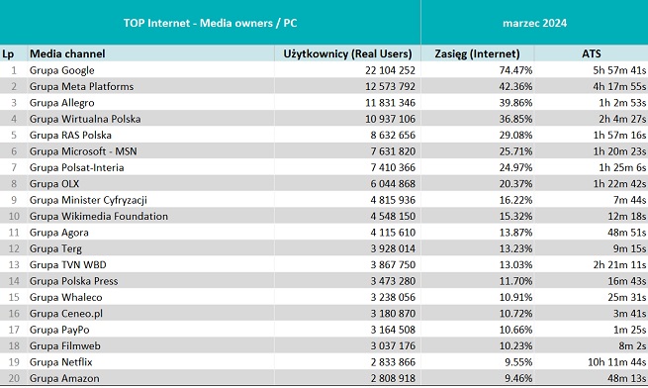The image size is (648, 388).
Task: Select the Grupa Google row
Action: (324, 70)
